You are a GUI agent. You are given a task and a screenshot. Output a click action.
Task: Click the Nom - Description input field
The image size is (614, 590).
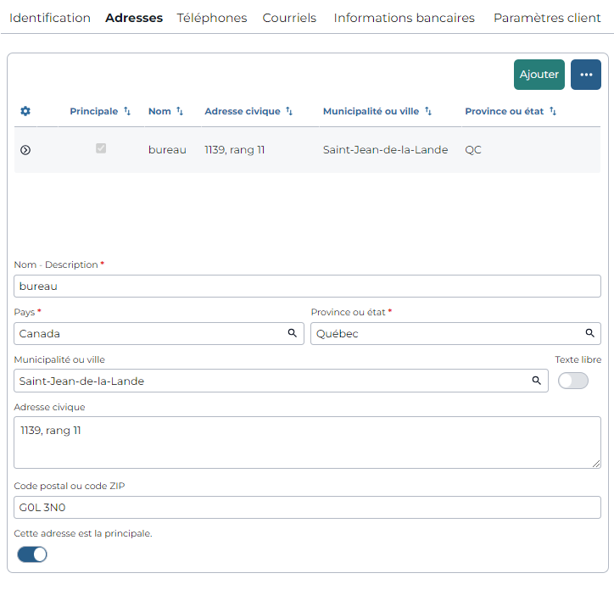pos(307,287)
